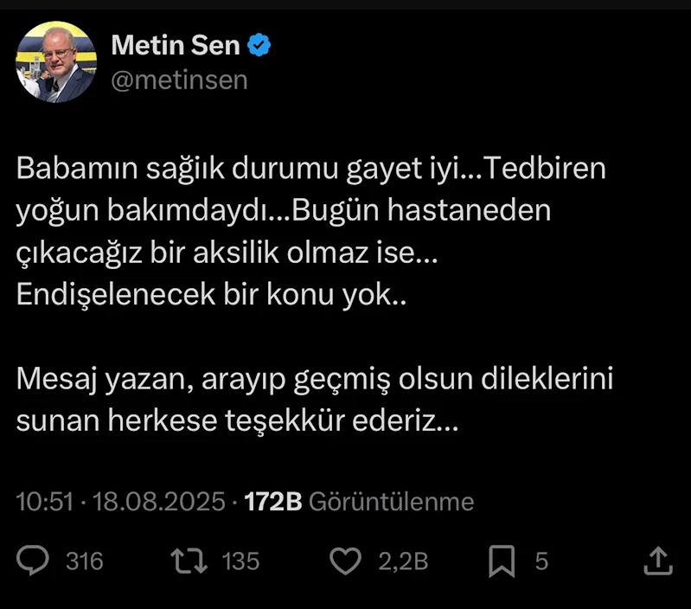Image resolution: width=691 pixels, height=609 pixels.
Task: Click the bookmark count number 5
Action: [541, 561]
